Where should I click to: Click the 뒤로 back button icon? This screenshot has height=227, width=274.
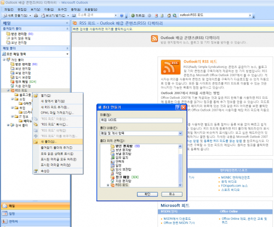click(133, 15)
